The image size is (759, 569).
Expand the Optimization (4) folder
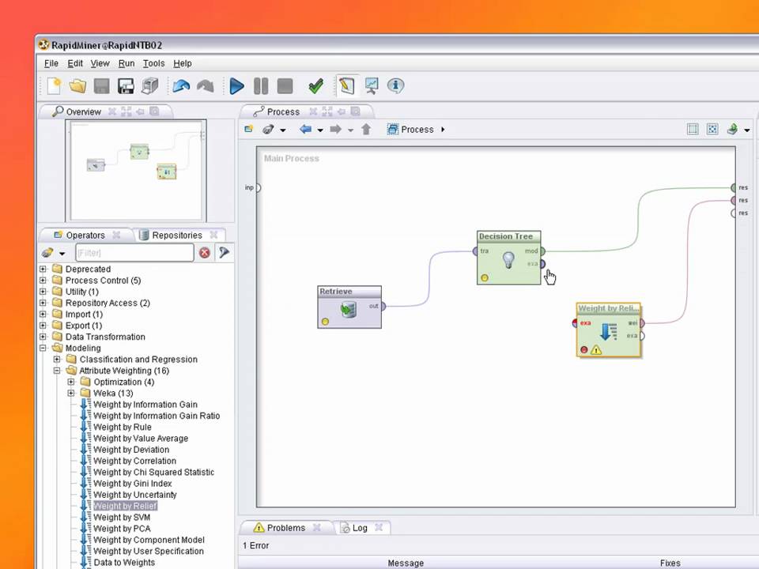click(71, 382)
